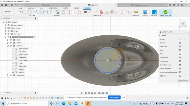The height and width of the screenshot is (106, 190).
Task: Expand the Bodies folder node
Action: coord(8,43)
